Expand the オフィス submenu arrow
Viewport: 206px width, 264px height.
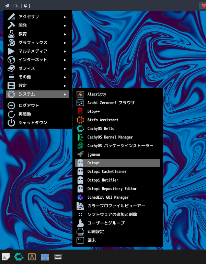coord(65,68)
